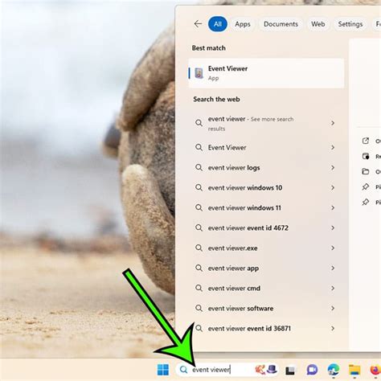Expand chevron beside 'event viewer app'
Image resolution: width=381 pixels, height=381 pixels.
[333, 268]
